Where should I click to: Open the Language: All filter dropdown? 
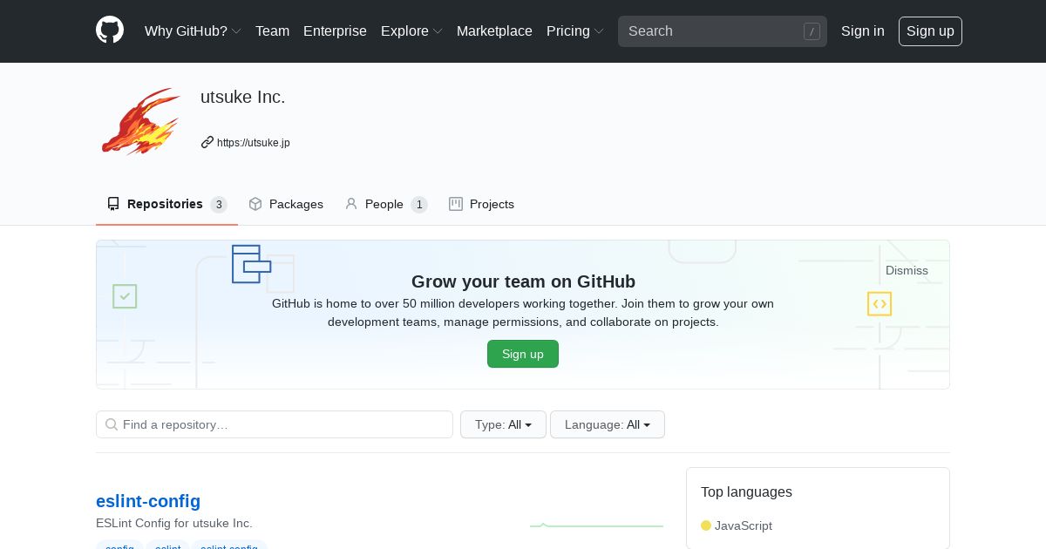[x=608, y=424]
